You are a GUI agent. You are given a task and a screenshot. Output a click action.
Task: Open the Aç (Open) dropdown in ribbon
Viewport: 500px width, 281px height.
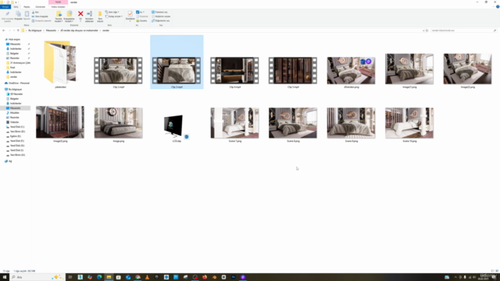[141, 12]
